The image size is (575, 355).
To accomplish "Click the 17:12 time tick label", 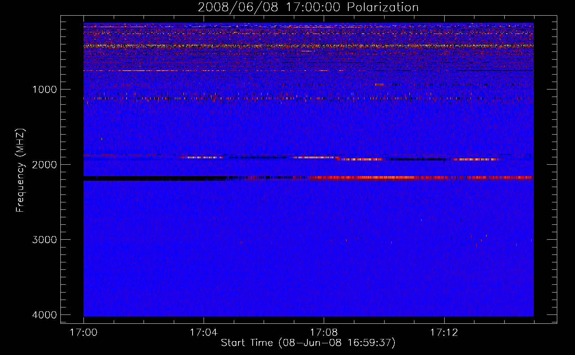I will click(444, 333).
